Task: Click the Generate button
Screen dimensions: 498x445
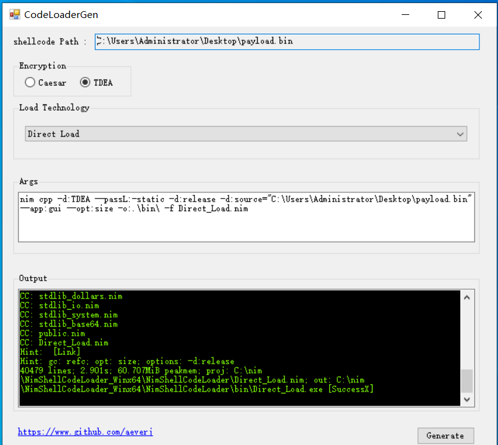Action: pos(446,436)
